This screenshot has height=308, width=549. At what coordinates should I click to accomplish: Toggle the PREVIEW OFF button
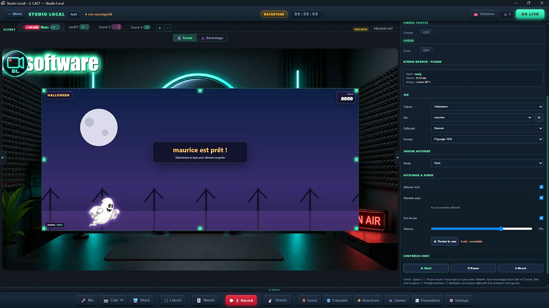(x=383, y=29)
